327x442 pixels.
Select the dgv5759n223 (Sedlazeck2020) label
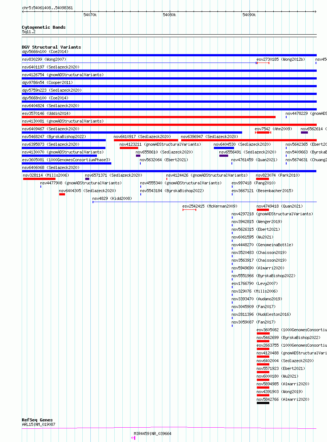coord(52,90)
